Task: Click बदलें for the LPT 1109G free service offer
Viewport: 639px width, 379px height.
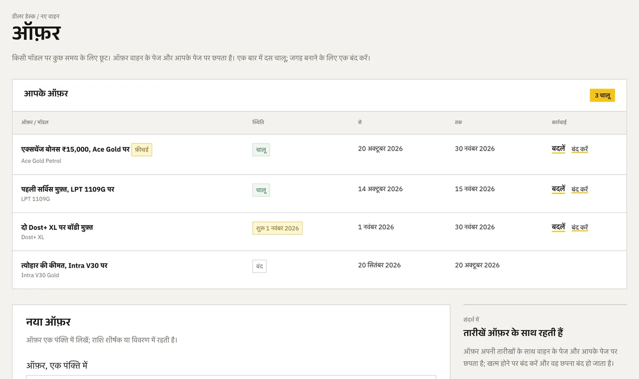Action: [558, 189]
